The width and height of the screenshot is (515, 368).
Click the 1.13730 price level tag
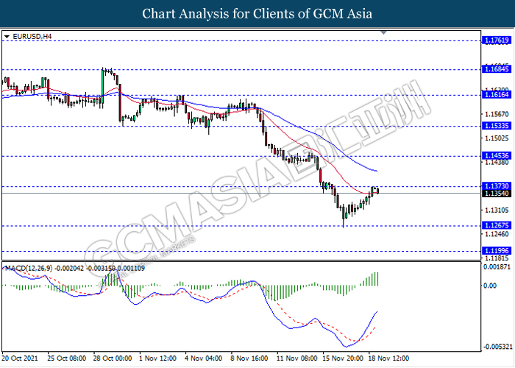(x=493, y=186)
